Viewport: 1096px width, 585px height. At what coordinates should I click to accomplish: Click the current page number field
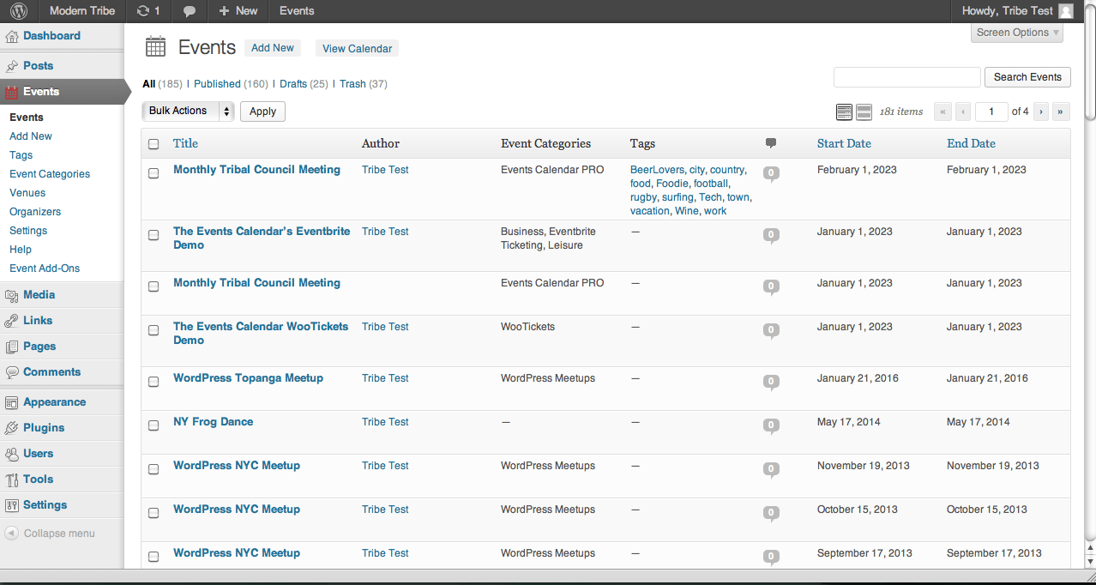(991, 112)
